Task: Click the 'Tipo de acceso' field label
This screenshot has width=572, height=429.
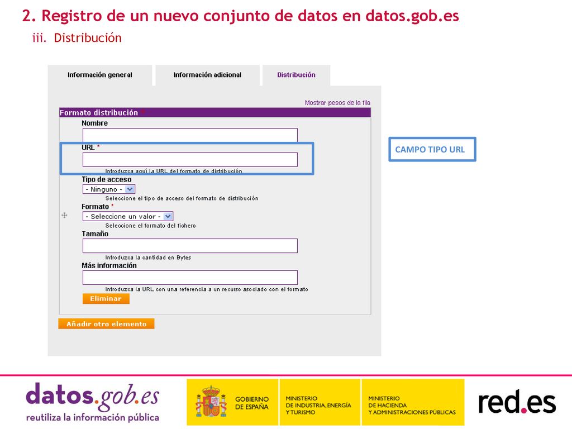Action: pos(107,179)
